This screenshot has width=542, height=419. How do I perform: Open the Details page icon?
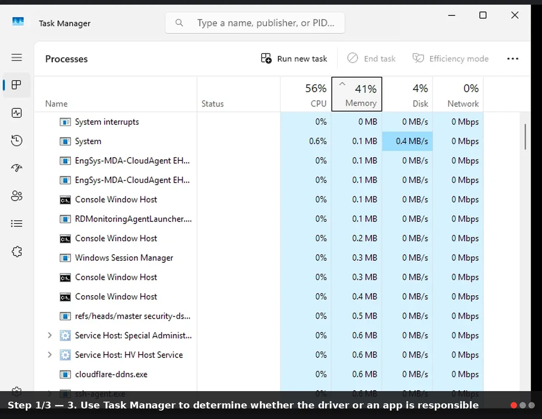click(17, 224)
